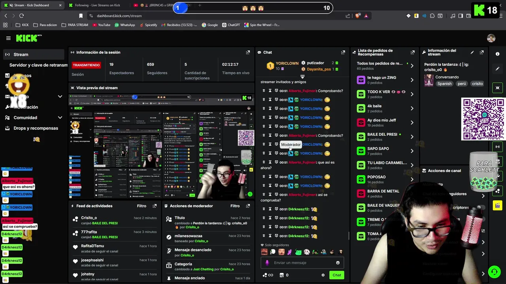Screen dimensions: 506x284
Task: Open 777rafita entry in activity feed
Action: click(x=115, y=234)
